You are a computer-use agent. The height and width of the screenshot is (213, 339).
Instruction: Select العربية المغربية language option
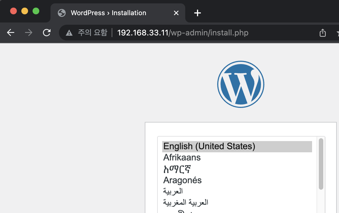(237, 202)
